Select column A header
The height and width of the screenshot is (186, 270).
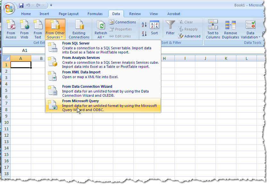[x=21, y=59]
